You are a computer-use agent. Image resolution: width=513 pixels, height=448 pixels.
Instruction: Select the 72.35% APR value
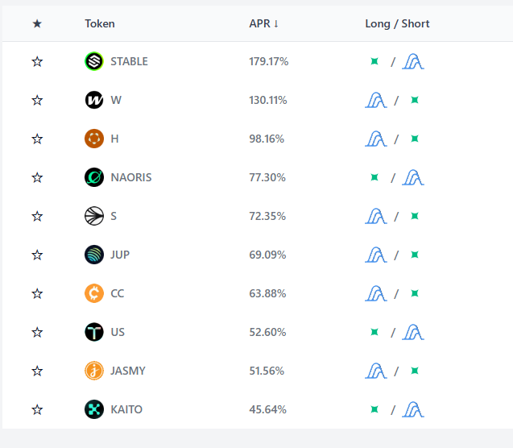click(267, 216)
